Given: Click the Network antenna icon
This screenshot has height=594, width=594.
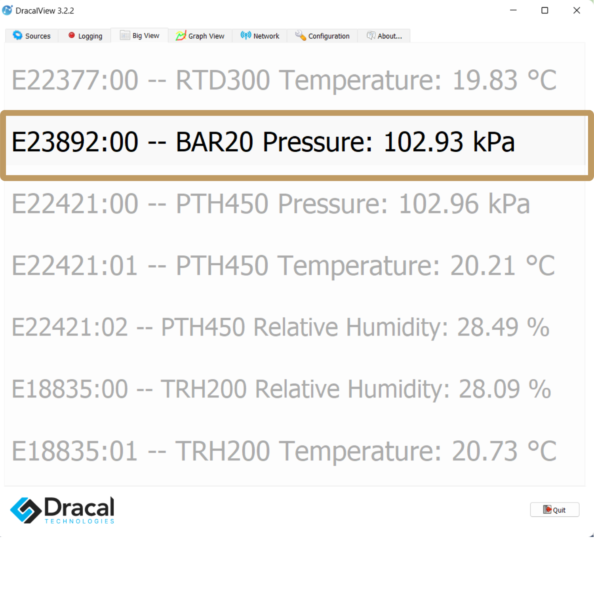Looking at the screenshot, I should pos(246,36).
